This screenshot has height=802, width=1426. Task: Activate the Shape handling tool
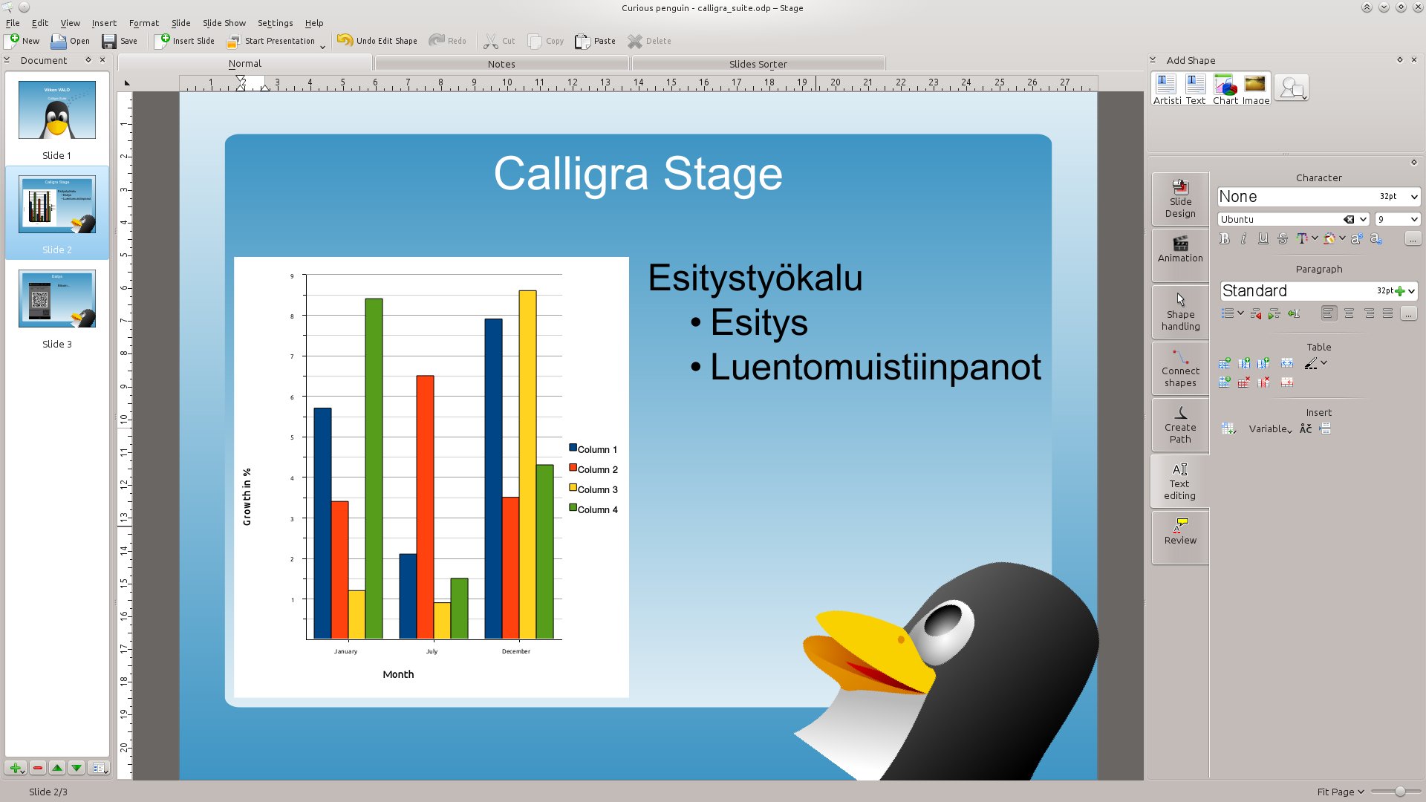point(1180,312)
